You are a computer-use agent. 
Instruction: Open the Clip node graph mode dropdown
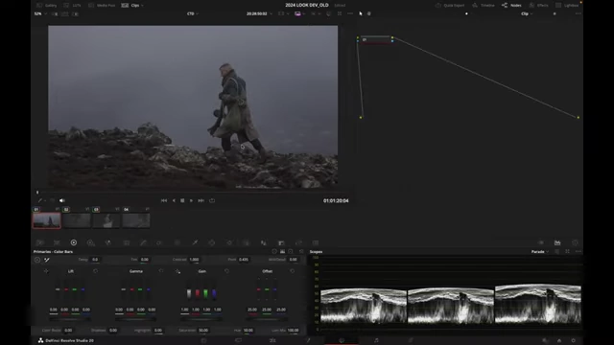[527, 13]
